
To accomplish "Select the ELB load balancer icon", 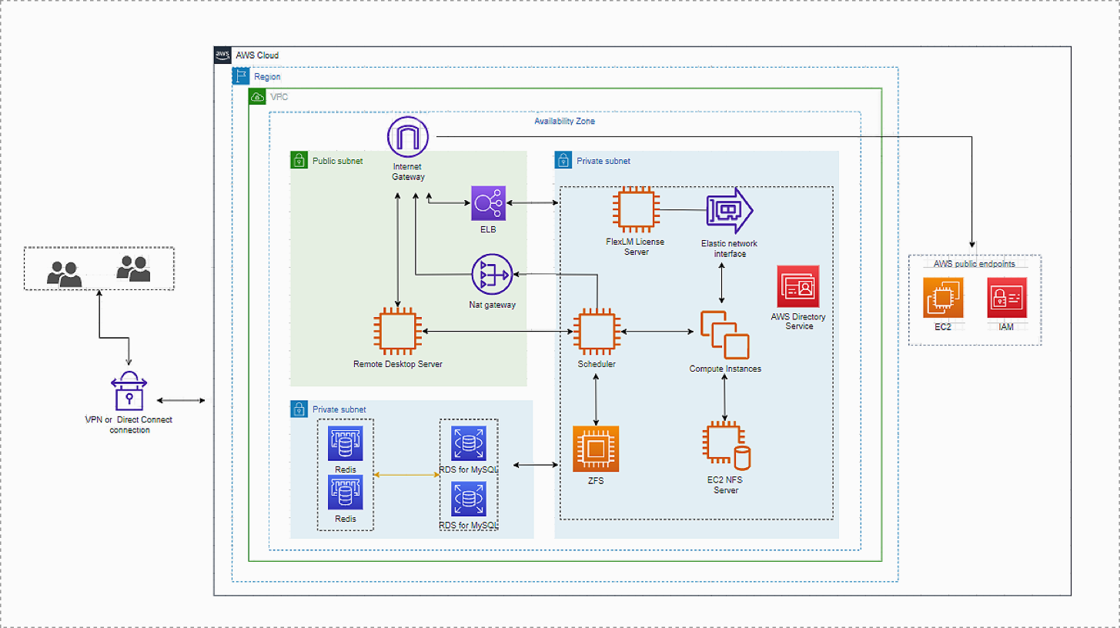I will click(489, 203).
